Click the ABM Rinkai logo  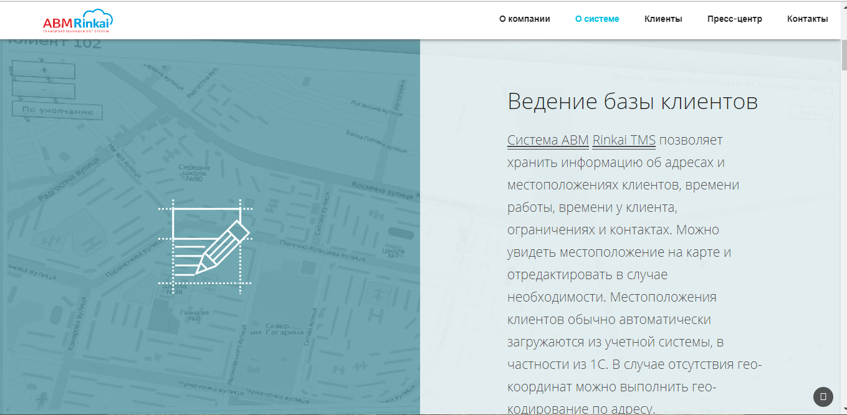pos(78,21)
